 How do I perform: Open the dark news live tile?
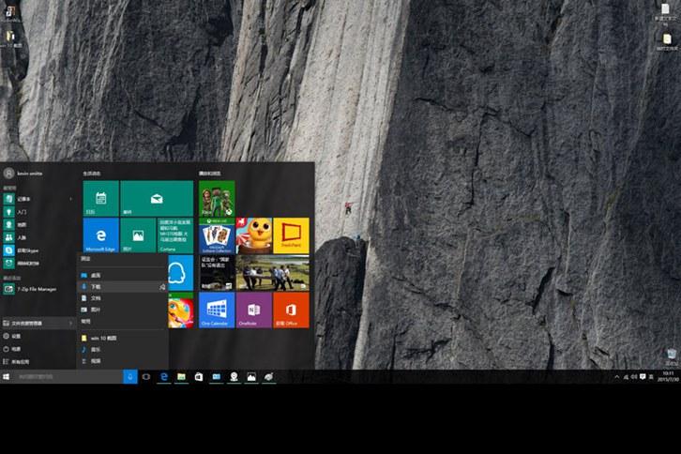[217, 273]
